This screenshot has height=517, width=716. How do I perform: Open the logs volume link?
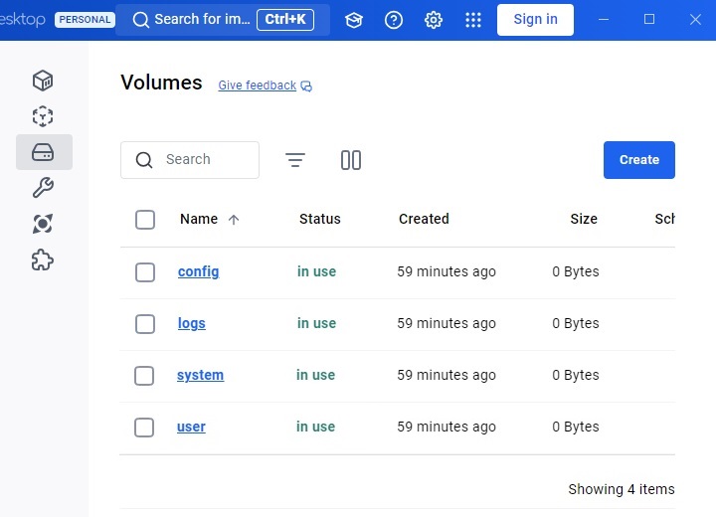pyautogui.click(x=191, y=323)
